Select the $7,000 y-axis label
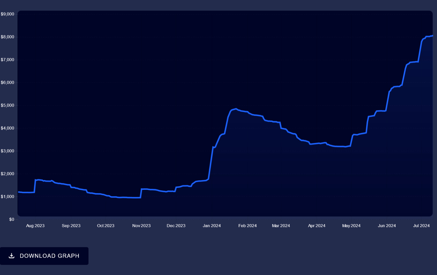Image resolution: width=437 pixels, height=275 pixels. pos(7,60)
